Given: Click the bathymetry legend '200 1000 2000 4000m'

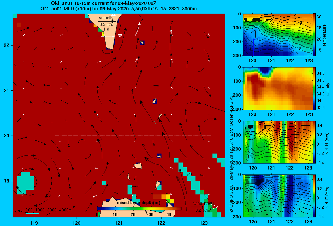Looking at the screenshot, I should point(49,210).
